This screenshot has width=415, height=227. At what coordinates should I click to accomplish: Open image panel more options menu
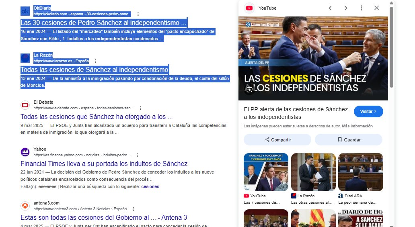pos(361,8)
